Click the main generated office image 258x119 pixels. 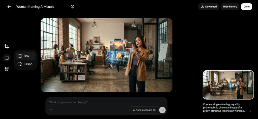(107, 55)
